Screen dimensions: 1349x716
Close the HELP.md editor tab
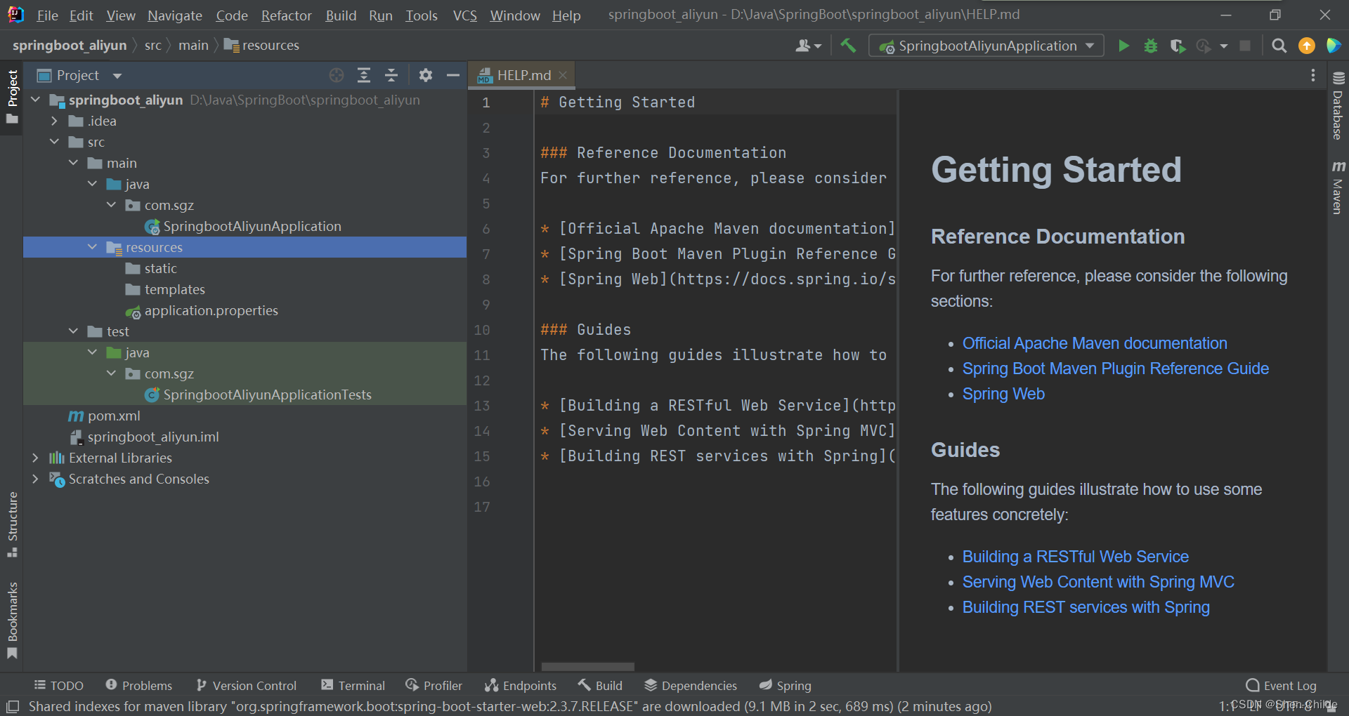tap(563, 75)
